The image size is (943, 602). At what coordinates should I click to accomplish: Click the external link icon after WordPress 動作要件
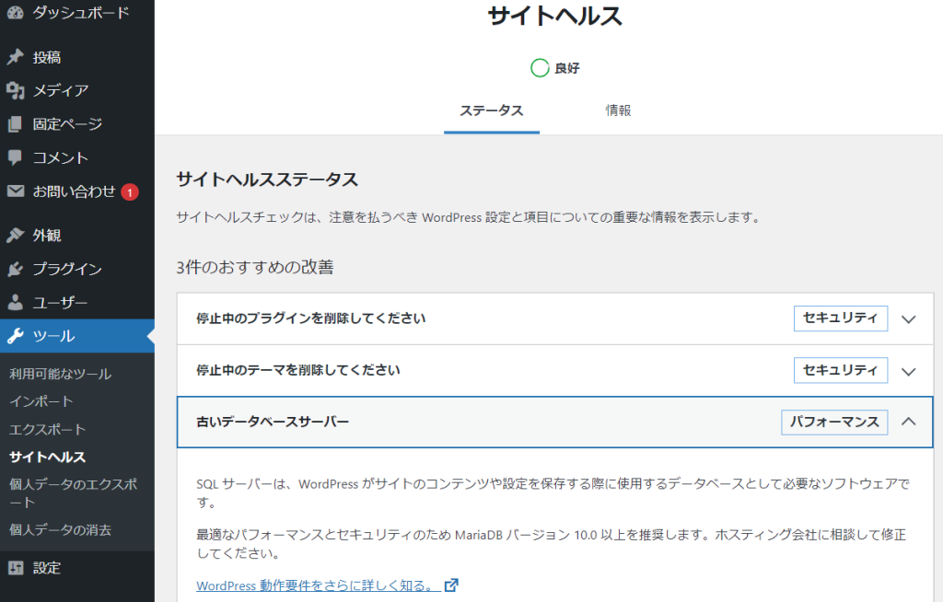(451, 585)
